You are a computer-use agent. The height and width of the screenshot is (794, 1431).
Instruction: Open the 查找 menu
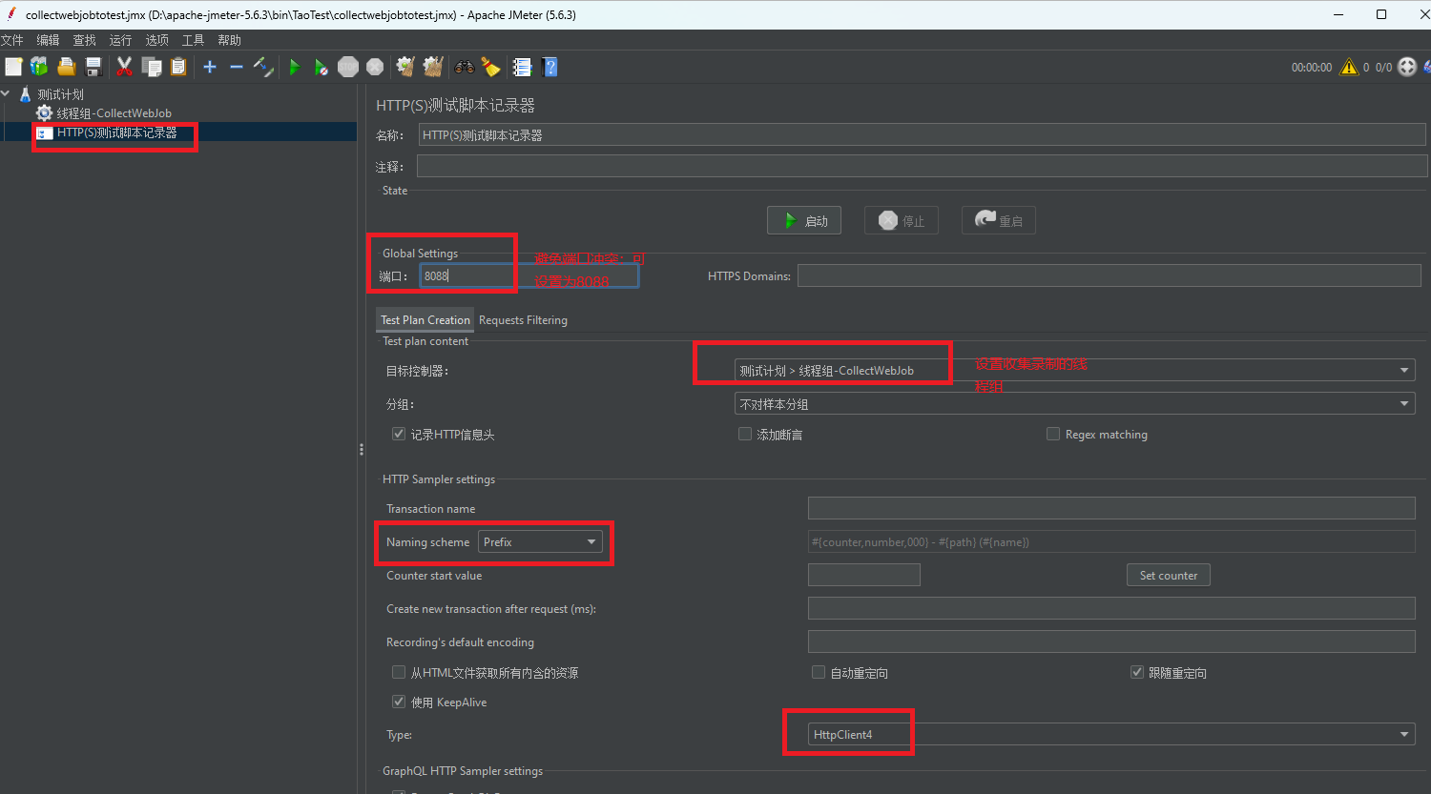click(x=84, y=40)
